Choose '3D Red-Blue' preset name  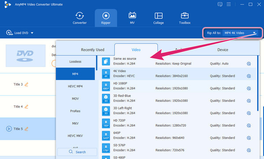click(122, 96)
